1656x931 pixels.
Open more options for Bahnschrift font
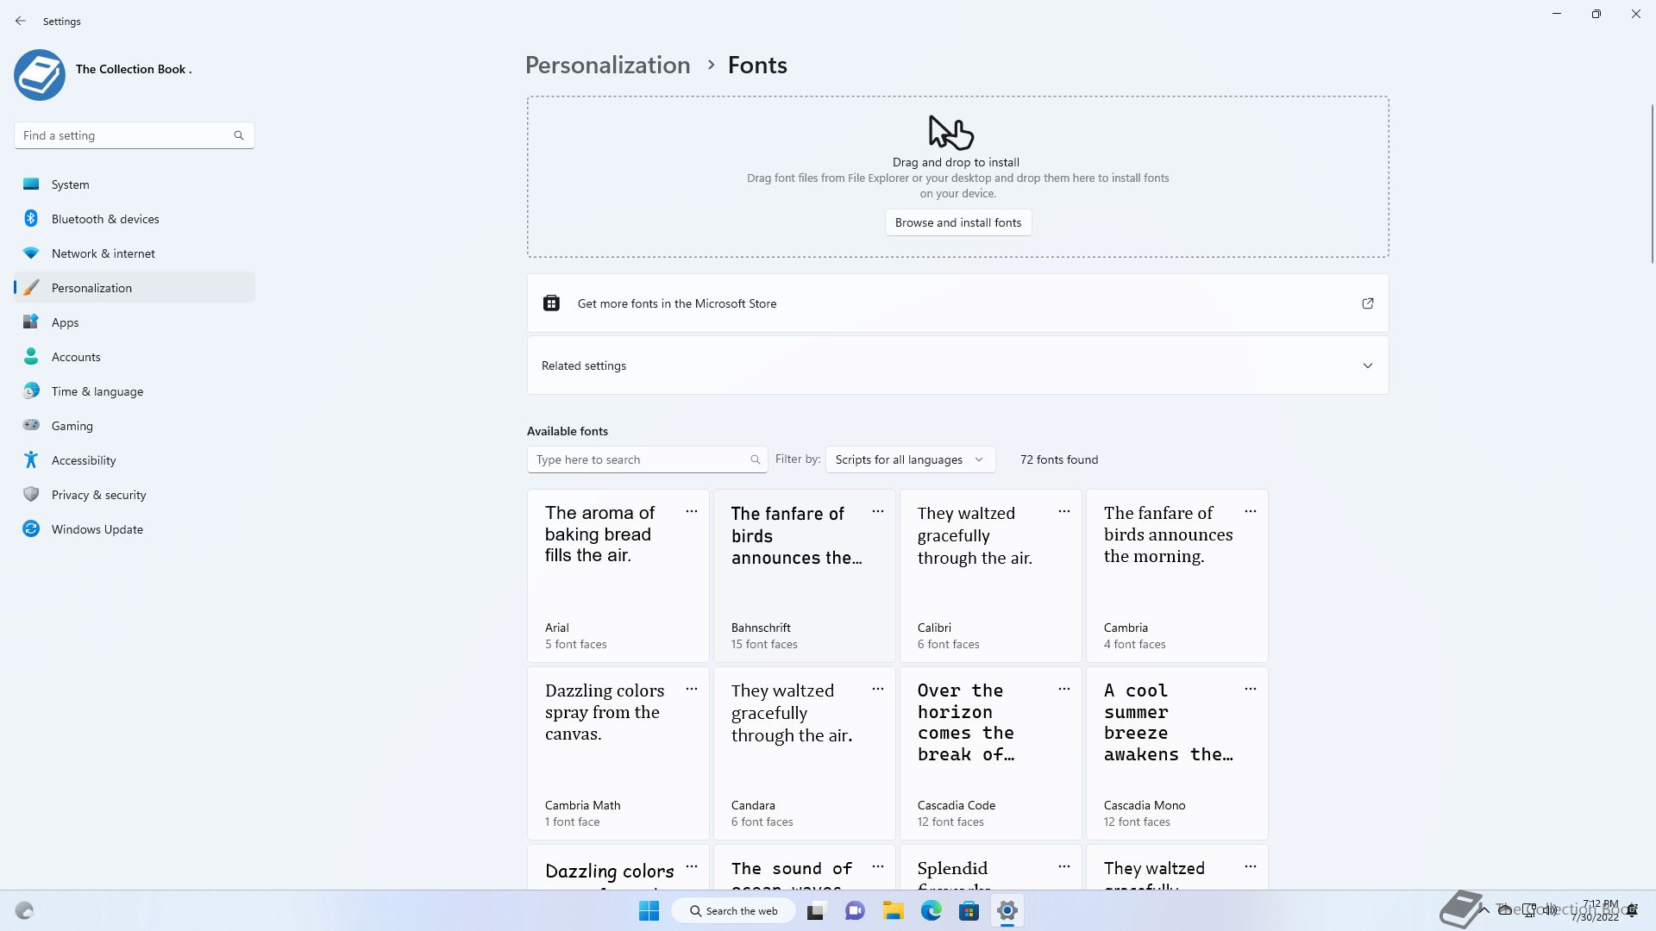click(878, 511)
